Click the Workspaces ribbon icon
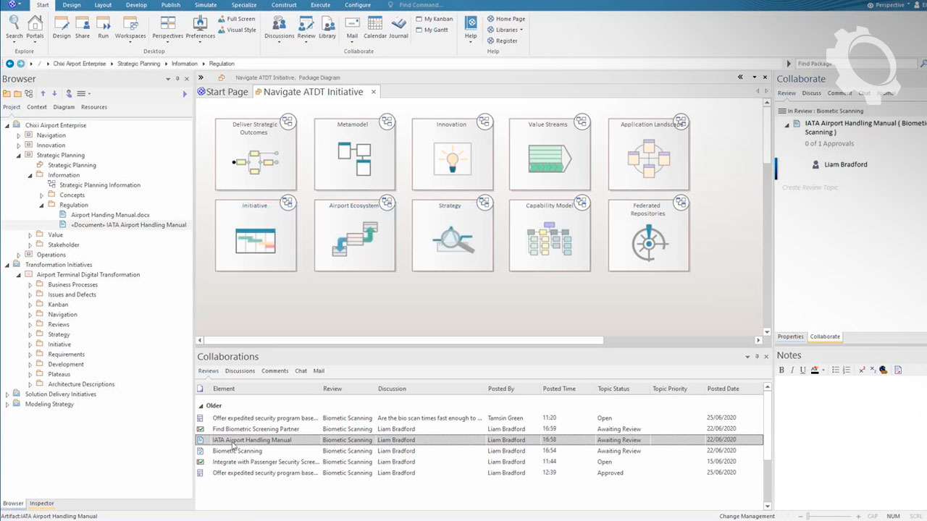Screen dimensions: 927x521 click(x=130, y=26)
